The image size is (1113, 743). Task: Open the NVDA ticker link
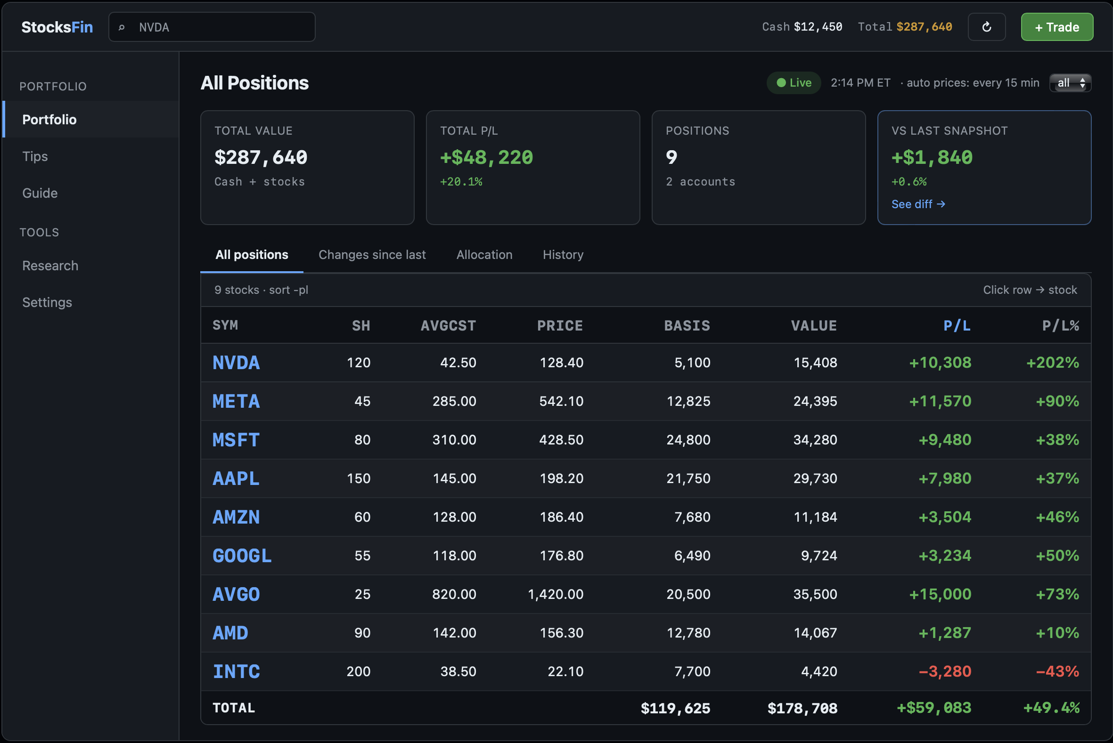236,363
